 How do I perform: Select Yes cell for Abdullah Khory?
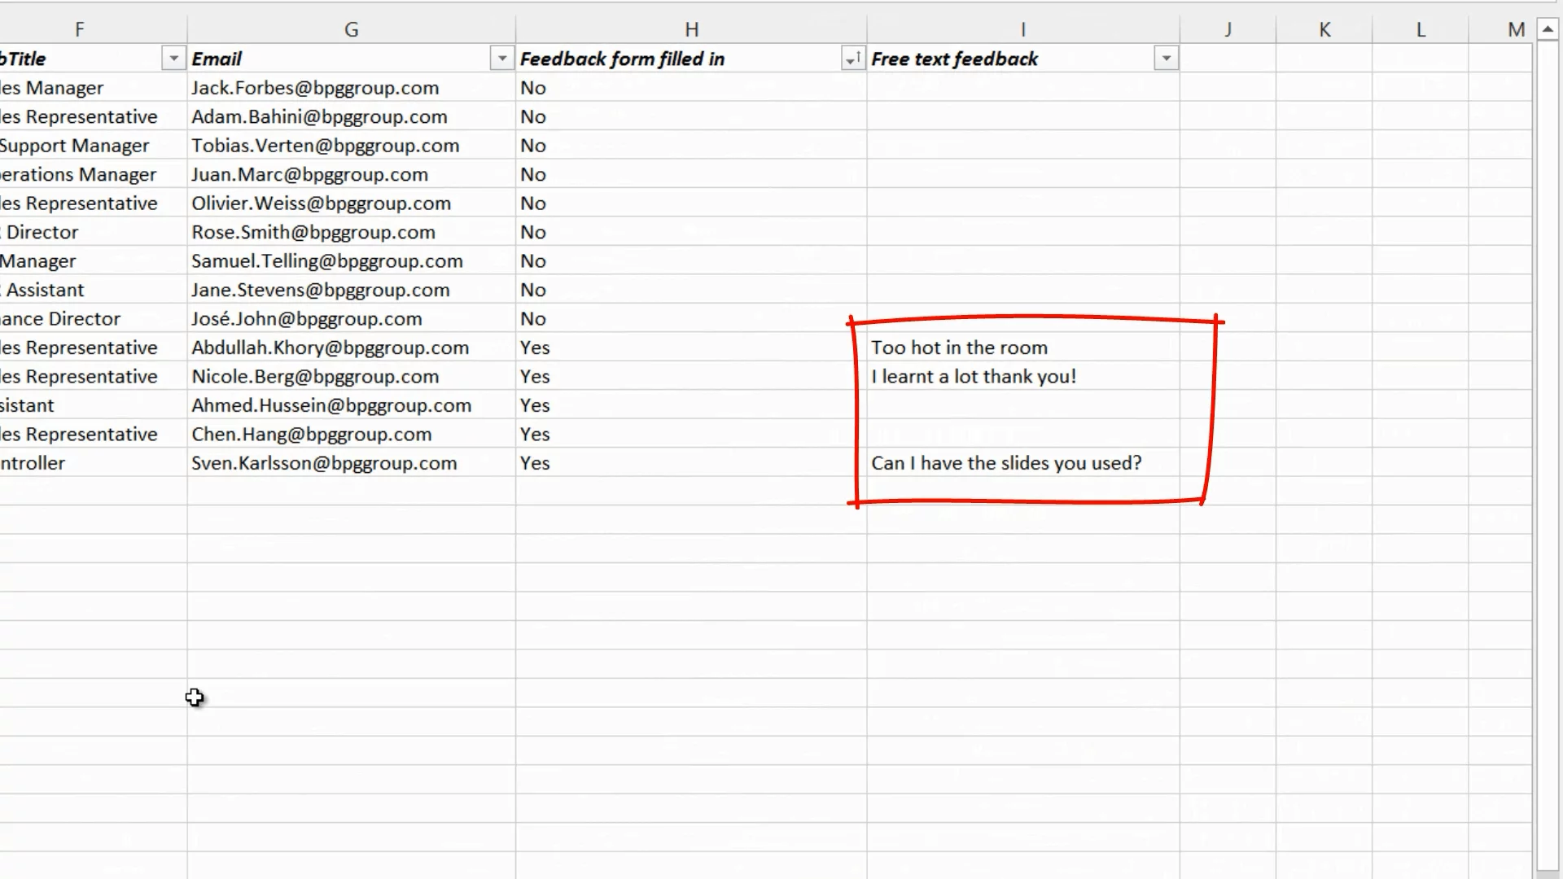(535, 348)
